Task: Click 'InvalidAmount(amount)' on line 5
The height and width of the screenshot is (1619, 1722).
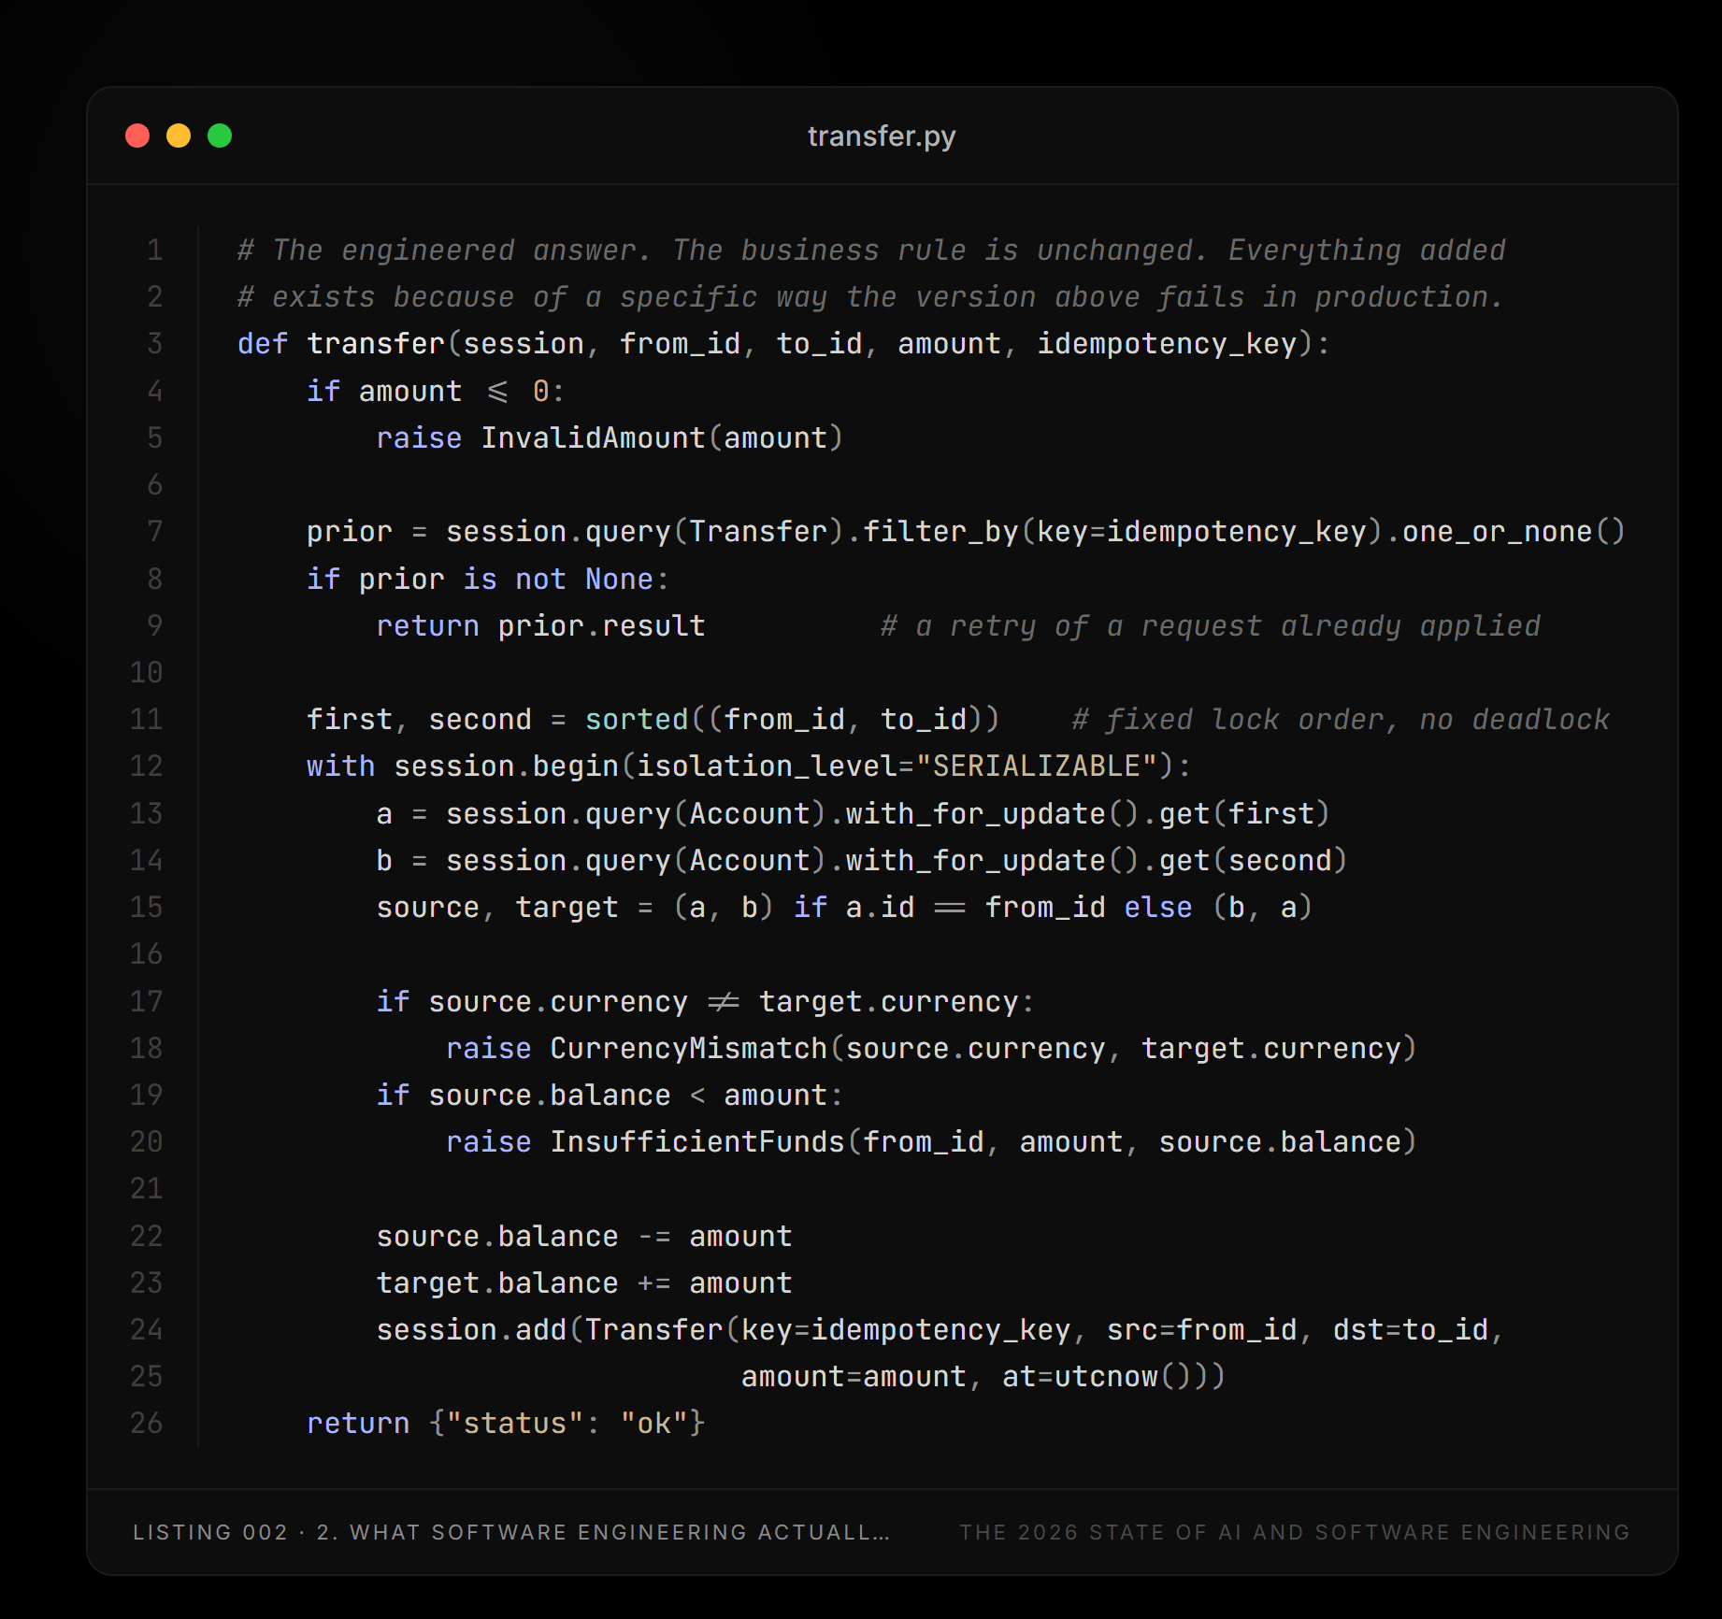Action: [662, 438]
